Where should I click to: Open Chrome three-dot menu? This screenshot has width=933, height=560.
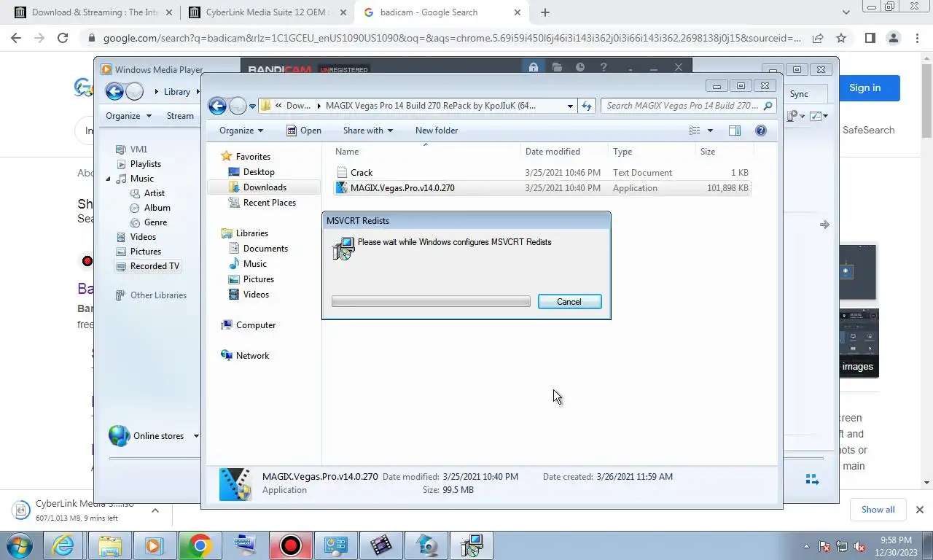917,38
